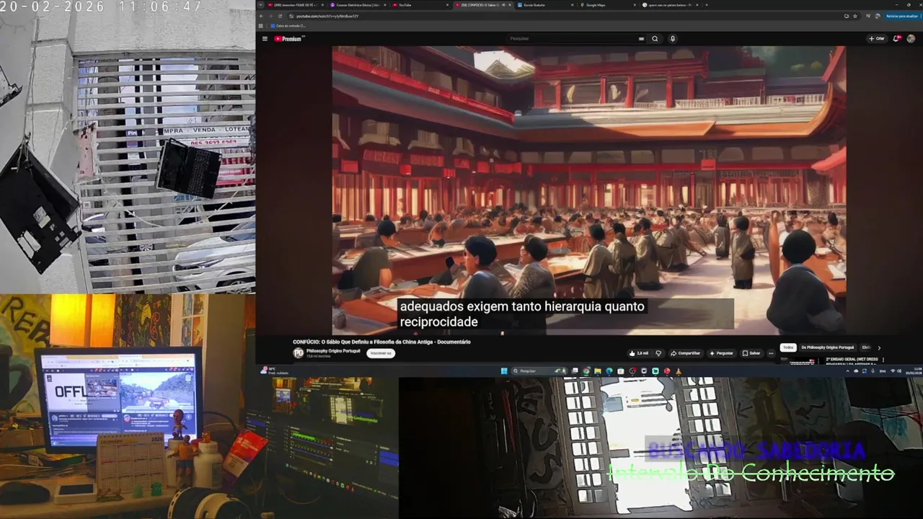
Task: Click the browser address bar URL
Action: coord(327,16)
